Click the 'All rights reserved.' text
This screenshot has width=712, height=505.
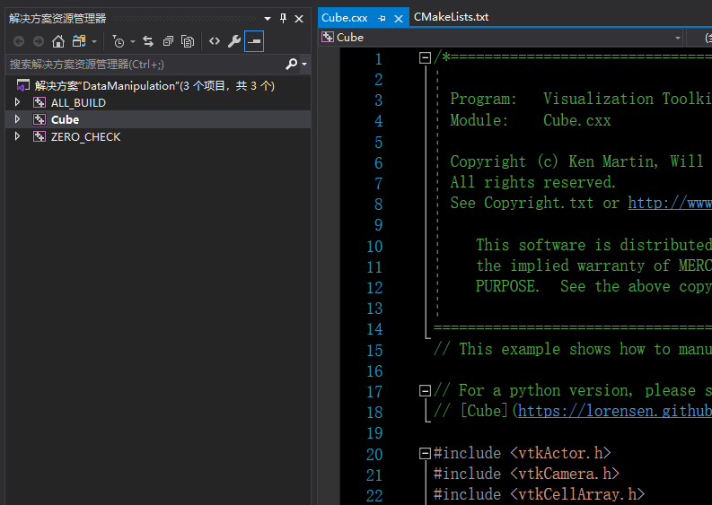click(x=532, y=182)
